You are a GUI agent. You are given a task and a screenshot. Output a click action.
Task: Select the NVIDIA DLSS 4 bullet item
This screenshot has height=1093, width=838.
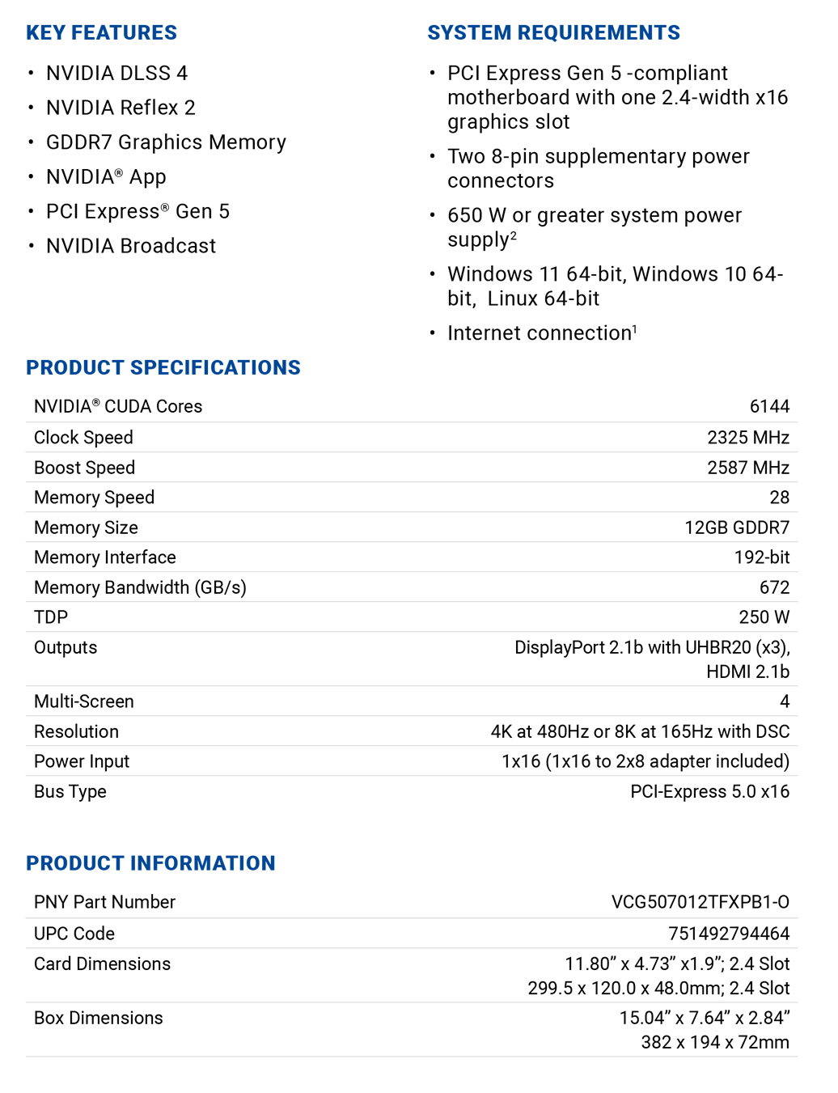116,74
